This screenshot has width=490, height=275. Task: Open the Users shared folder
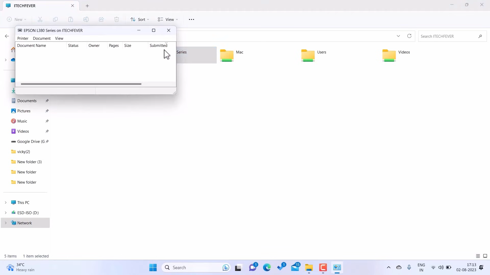point(314,55)
